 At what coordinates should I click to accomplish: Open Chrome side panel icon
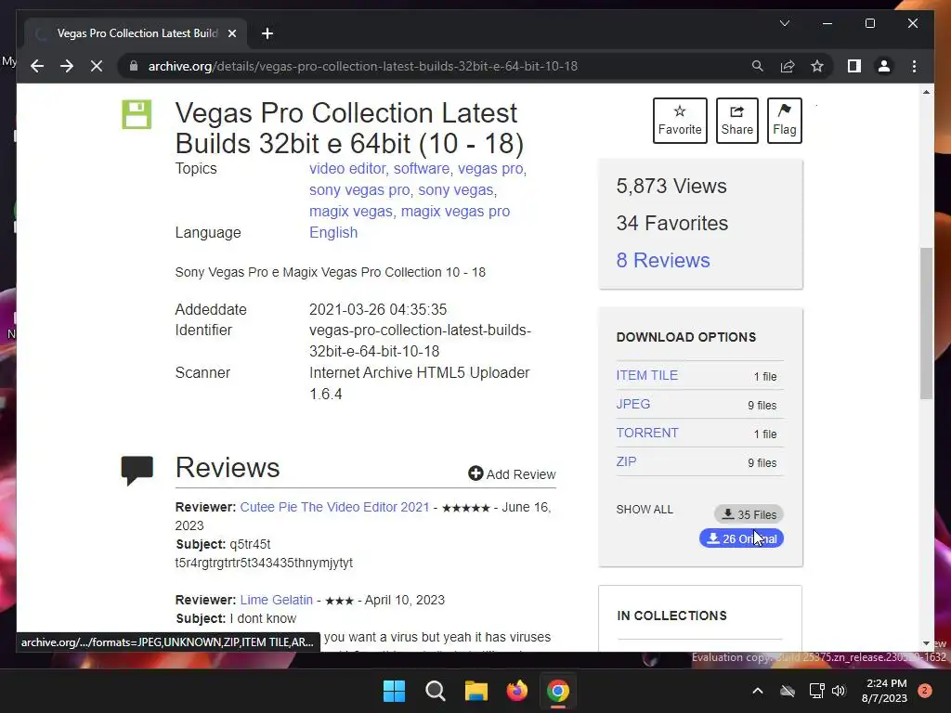point(854,66)
